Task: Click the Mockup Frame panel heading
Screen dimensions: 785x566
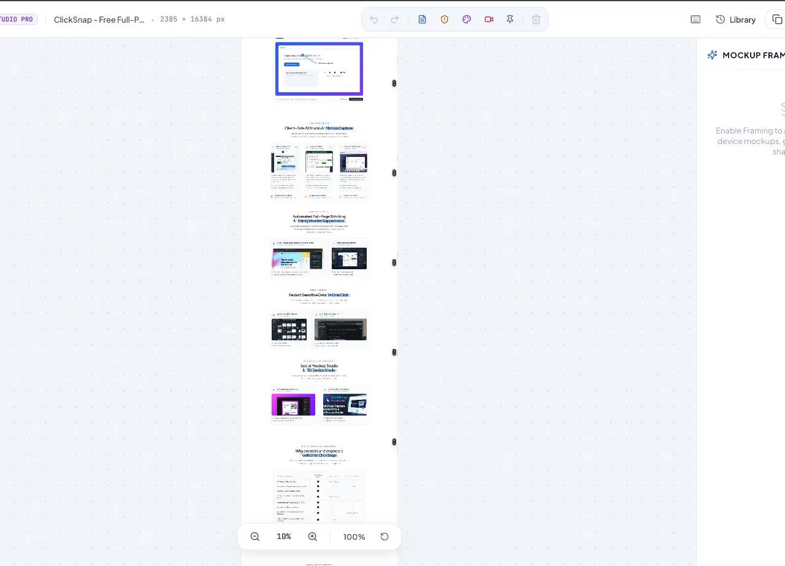Action: [753, 55]
